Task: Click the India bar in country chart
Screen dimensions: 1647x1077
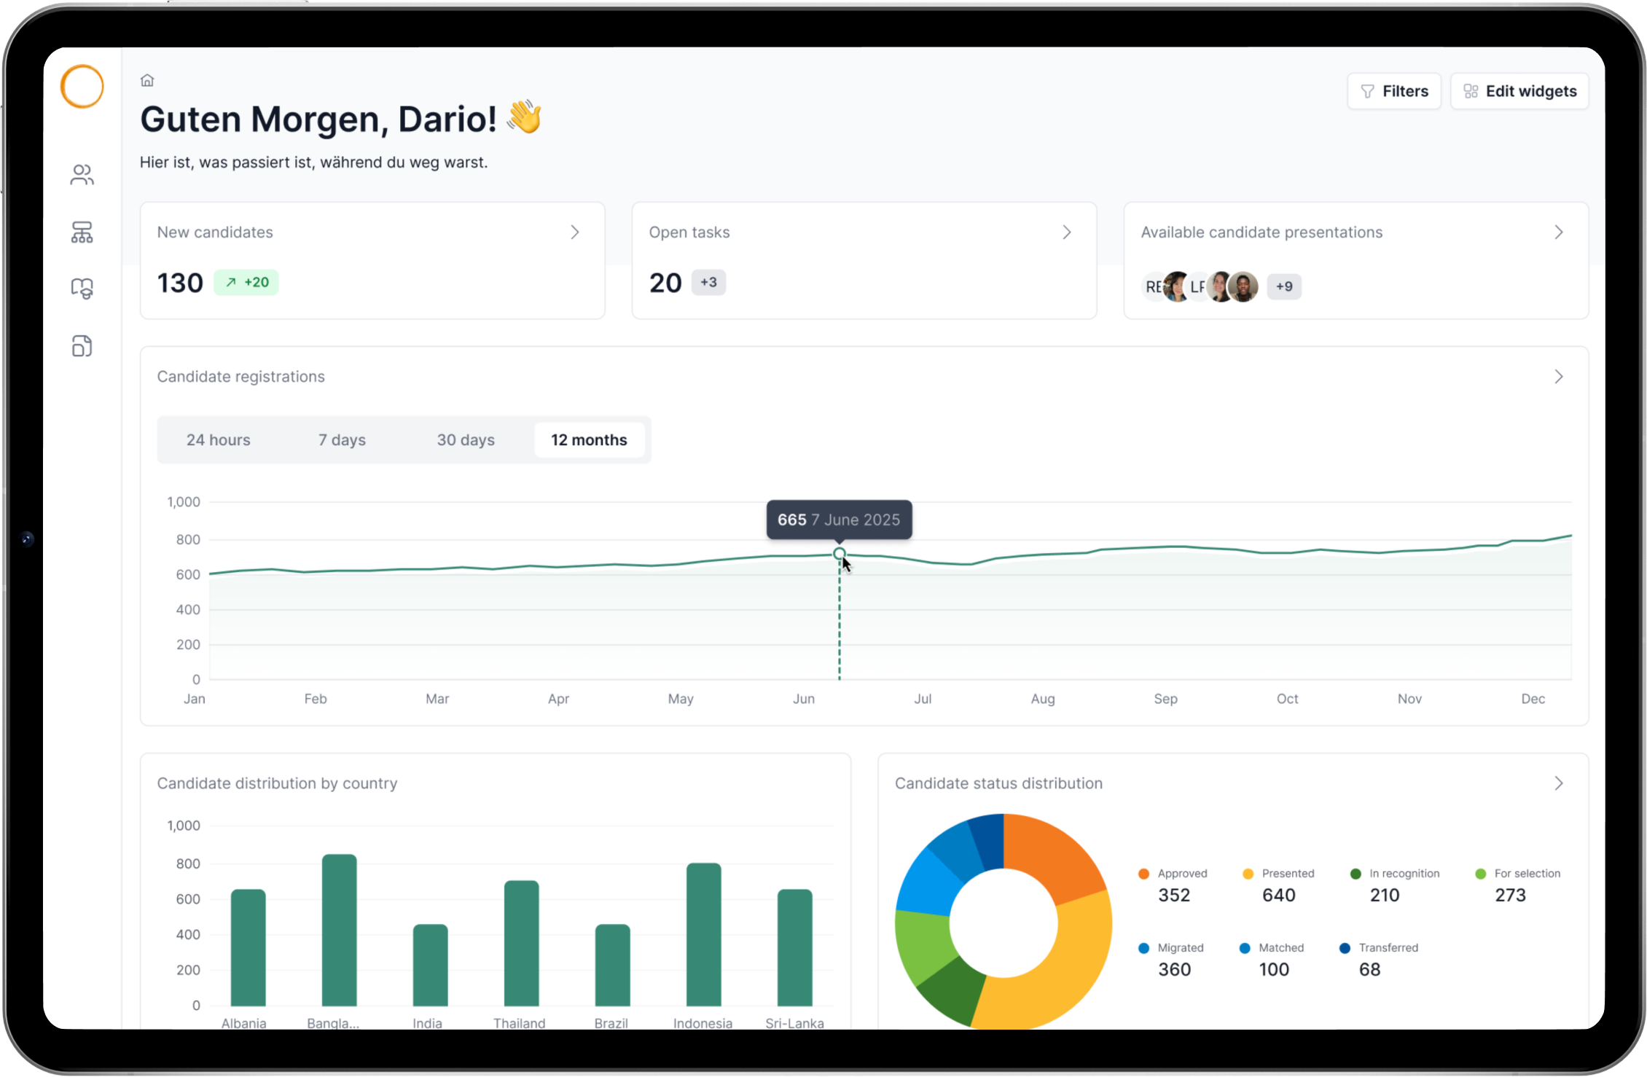Action: 431,966
